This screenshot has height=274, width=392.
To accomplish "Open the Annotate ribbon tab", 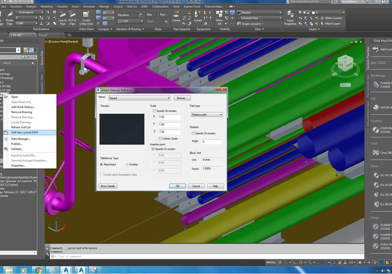I will pos(89,7).
